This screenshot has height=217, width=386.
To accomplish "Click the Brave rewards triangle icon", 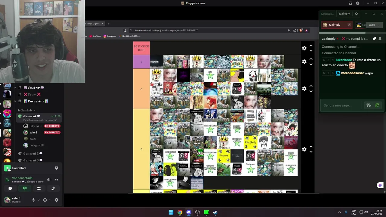I will (x=306, y=30).
